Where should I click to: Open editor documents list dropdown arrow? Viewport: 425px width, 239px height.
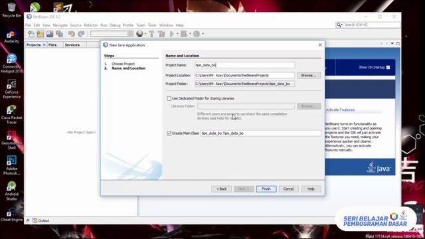coord(392,44)
